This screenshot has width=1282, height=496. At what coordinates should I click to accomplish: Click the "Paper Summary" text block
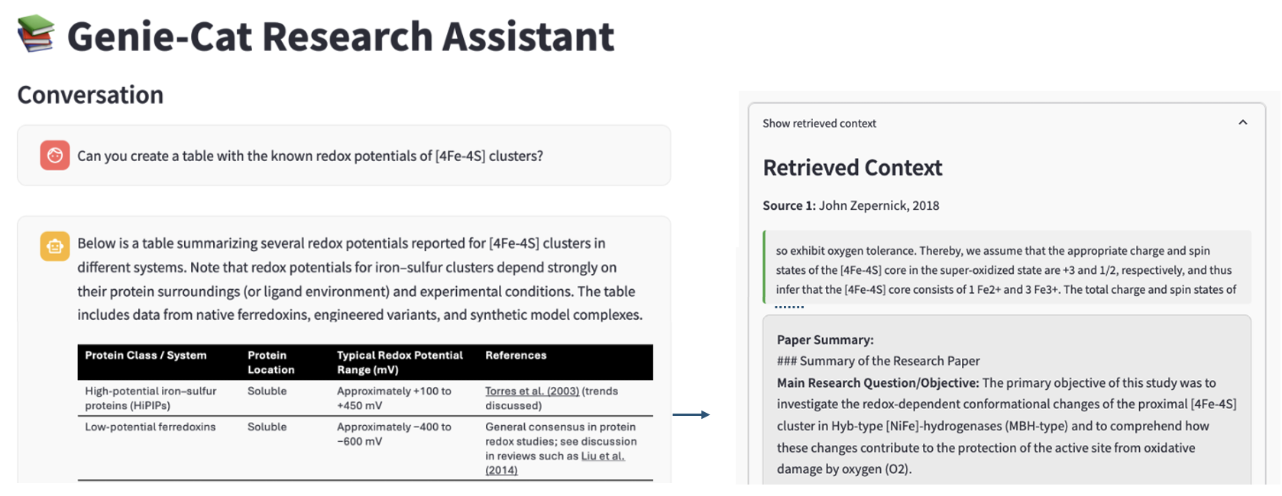(1005, 404)
